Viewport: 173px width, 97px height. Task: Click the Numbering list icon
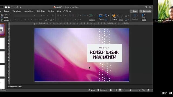click(x=64, y=16)
